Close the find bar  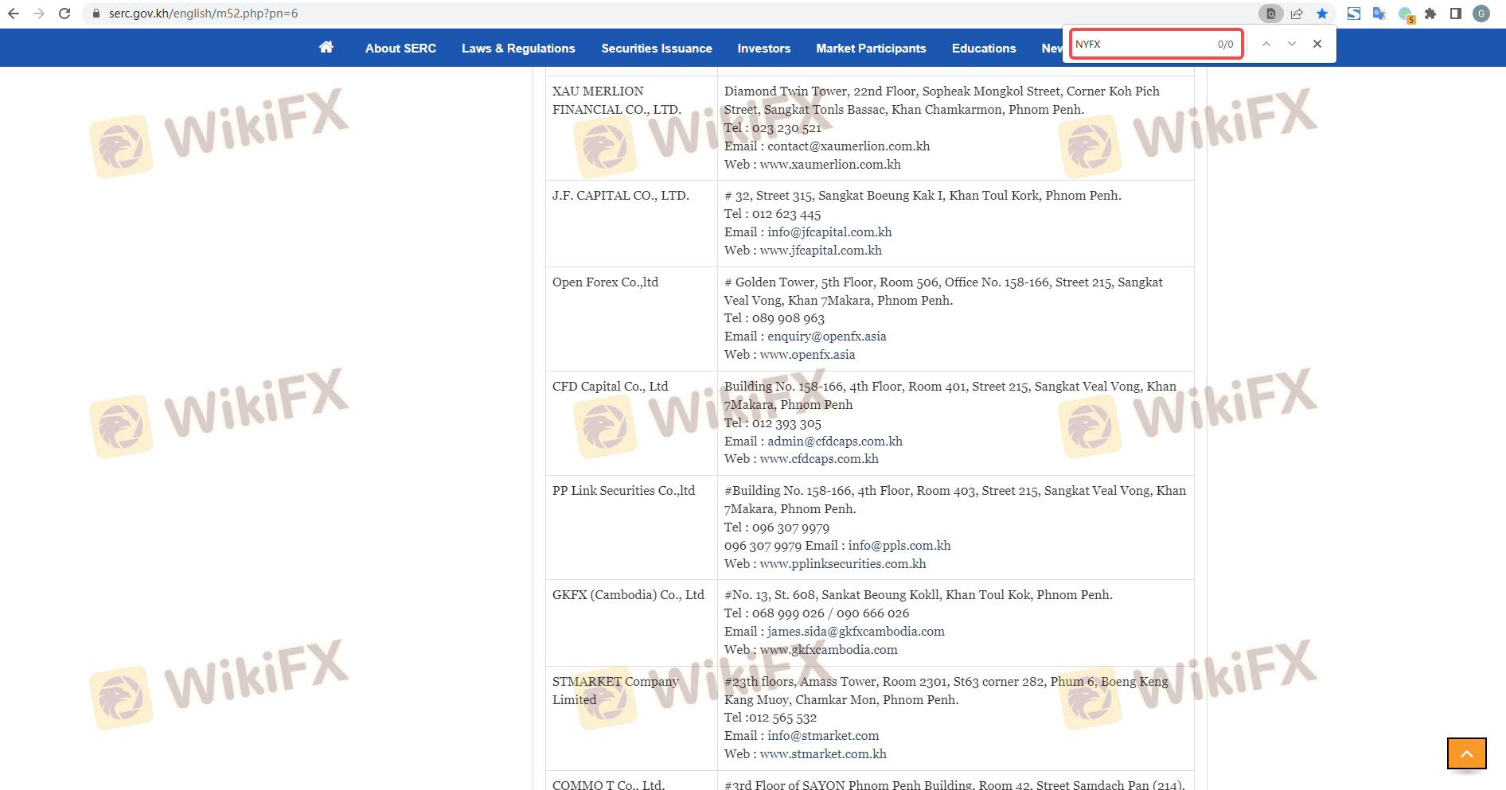coord(1317,44)
